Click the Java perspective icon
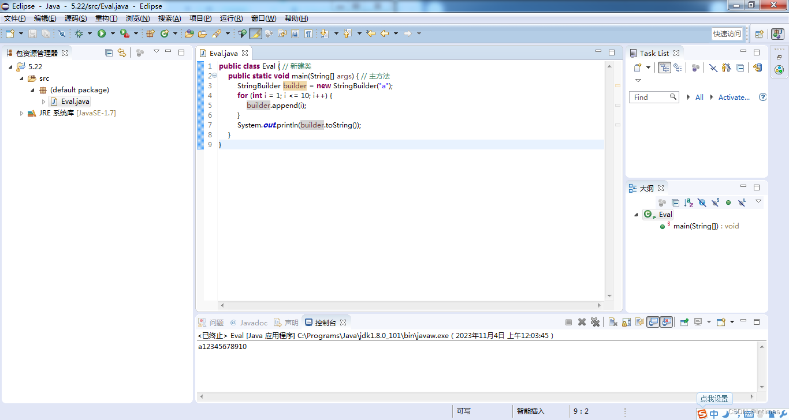 click(x=779, y=34)
